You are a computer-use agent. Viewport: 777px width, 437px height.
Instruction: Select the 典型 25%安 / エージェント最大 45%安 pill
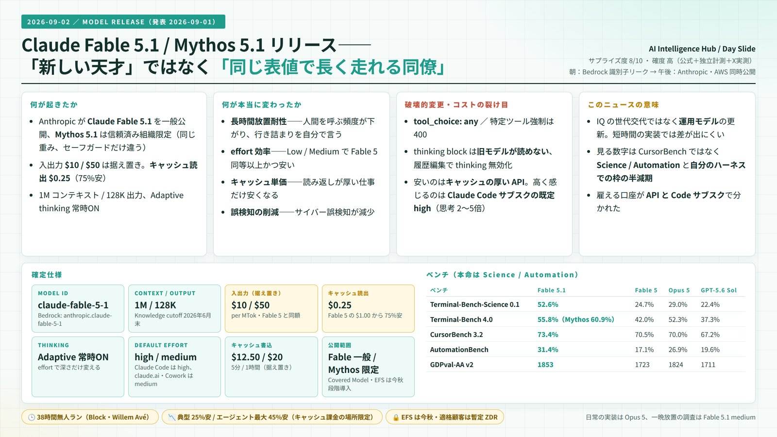[272, 417]
